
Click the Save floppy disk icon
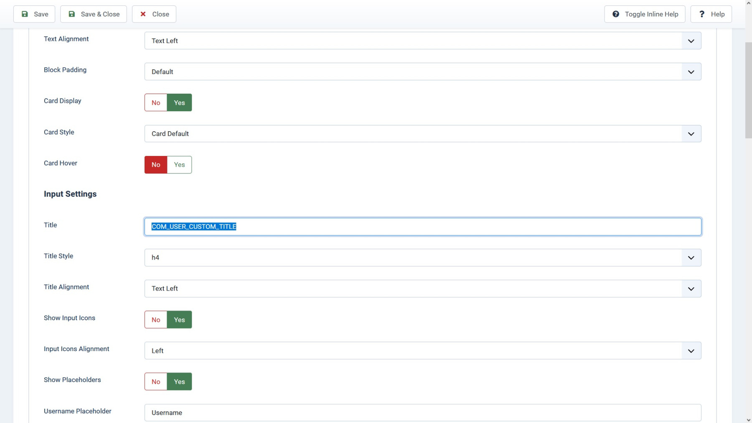25,14
